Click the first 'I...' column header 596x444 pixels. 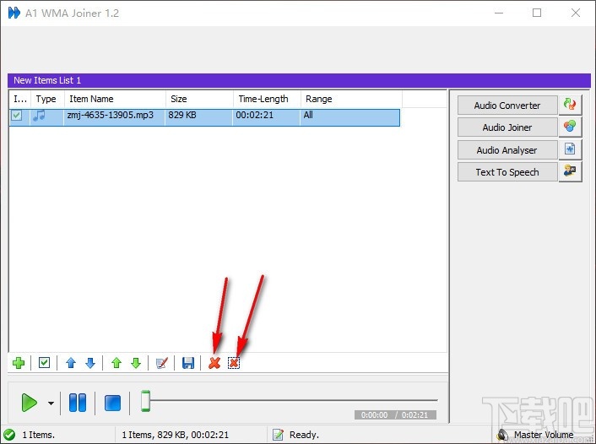20,99
